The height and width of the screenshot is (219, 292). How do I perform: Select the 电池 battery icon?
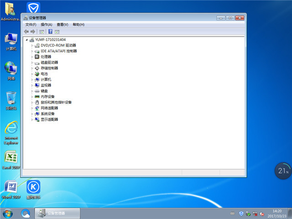(x=37, y=74)
